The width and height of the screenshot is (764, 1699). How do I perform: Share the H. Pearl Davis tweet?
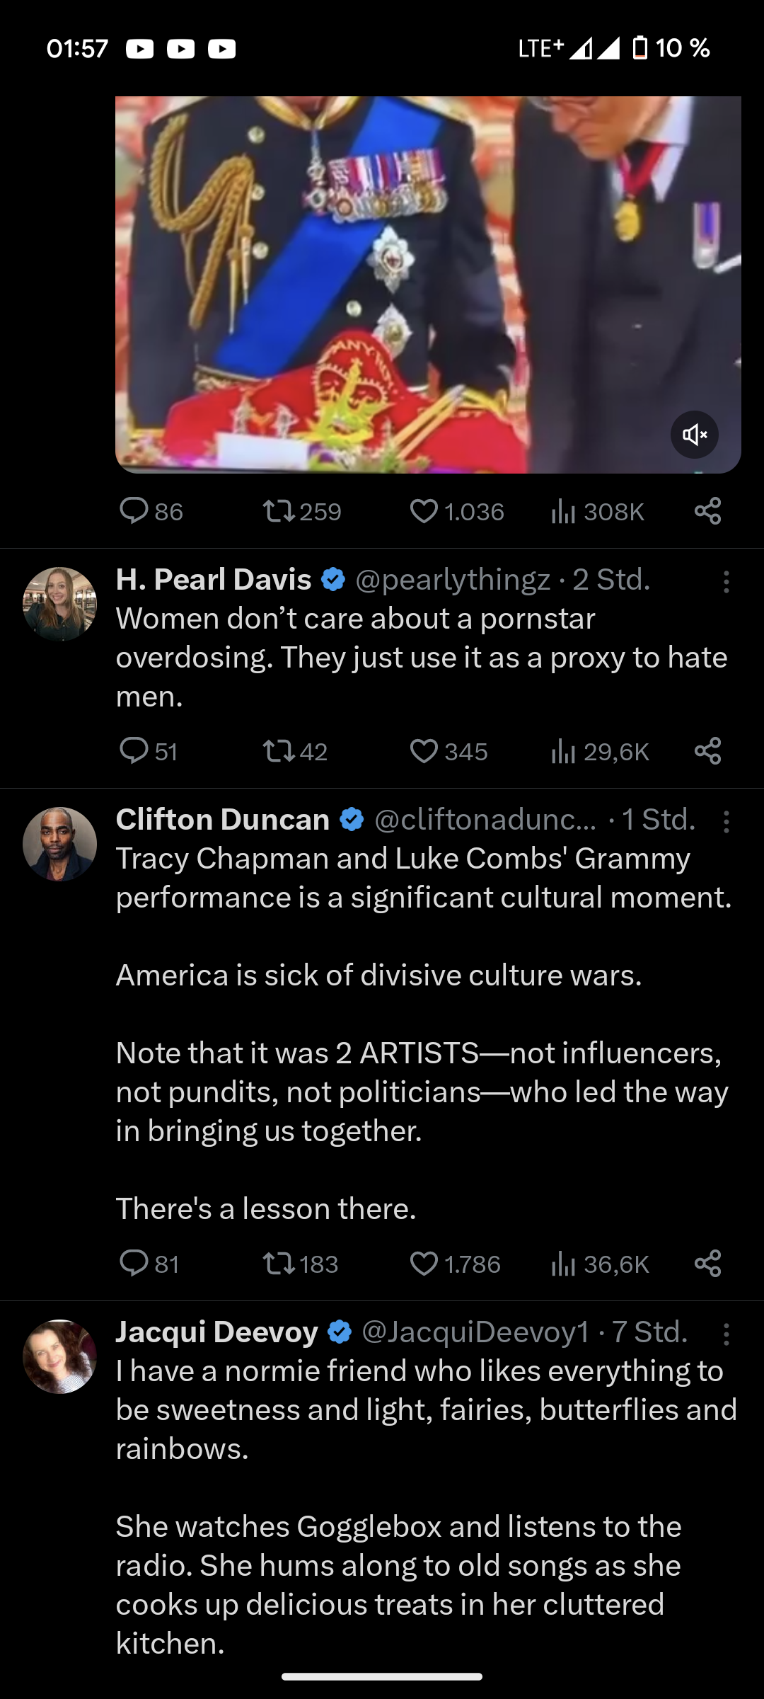coord(707,751)
